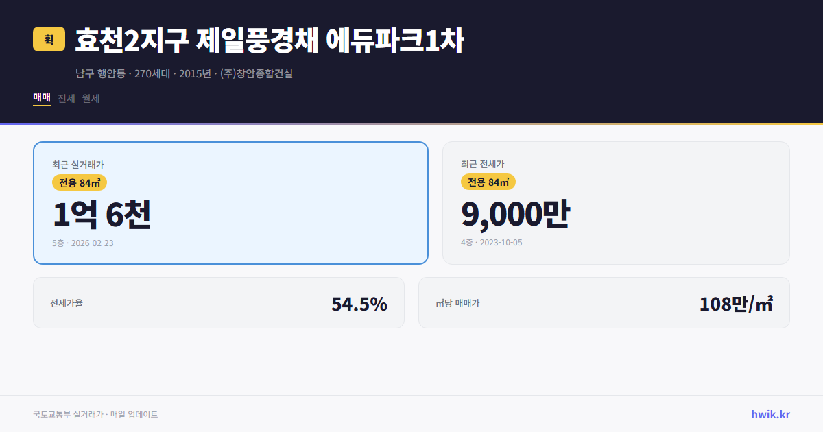Click the 4층 · 2023-10-05 transaction date

[490, 243]
